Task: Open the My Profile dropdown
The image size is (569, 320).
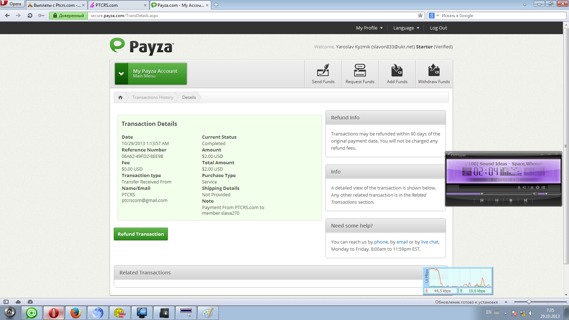Action: pyautogui.click(x=369, y=28)
